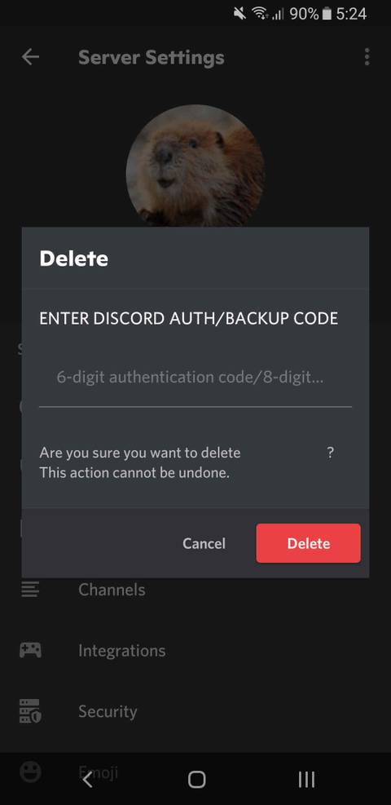391x805 pixels.
Task: Tap the muted sound status icon
Action: coord(239,13)
